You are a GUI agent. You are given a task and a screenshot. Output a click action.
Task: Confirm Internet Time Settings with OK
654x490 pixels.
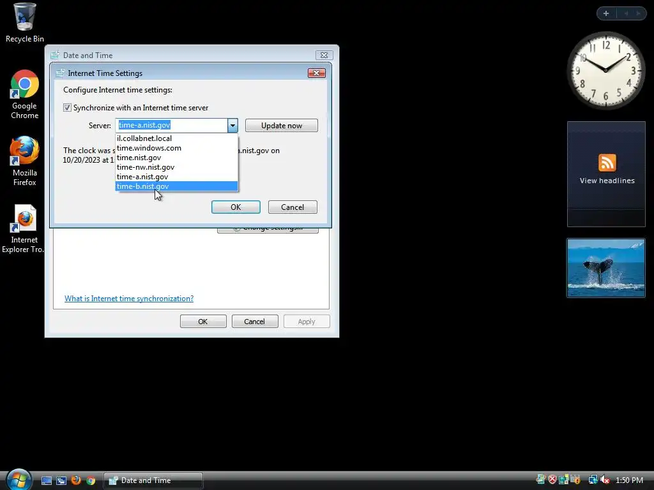[236, 207]
